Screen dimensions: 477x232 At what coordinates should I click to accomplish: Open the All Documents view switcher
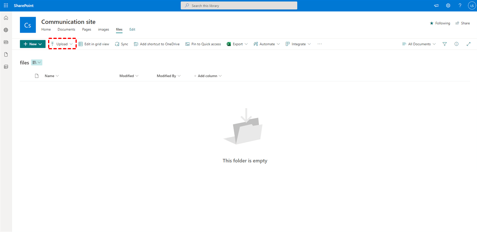coord(419,44)
